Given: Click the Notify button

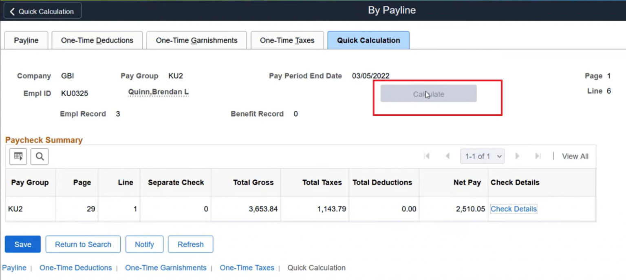Looking at the screenshot, I should pos(144,244).
